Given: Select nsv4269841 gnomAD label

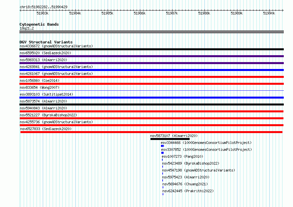Looking at the screenshot, I should [x=56, y=67].
